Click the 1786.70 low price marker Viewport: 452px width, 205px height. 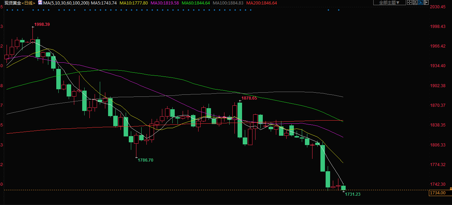(145, 160)
